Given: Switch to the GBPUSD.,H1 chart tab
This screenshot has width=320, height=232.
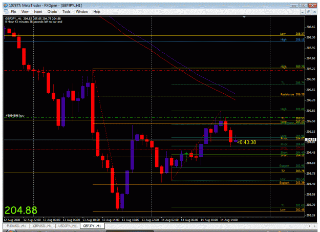Looking at the screenshot, I should pyautogui.click(x=42, y=226).
